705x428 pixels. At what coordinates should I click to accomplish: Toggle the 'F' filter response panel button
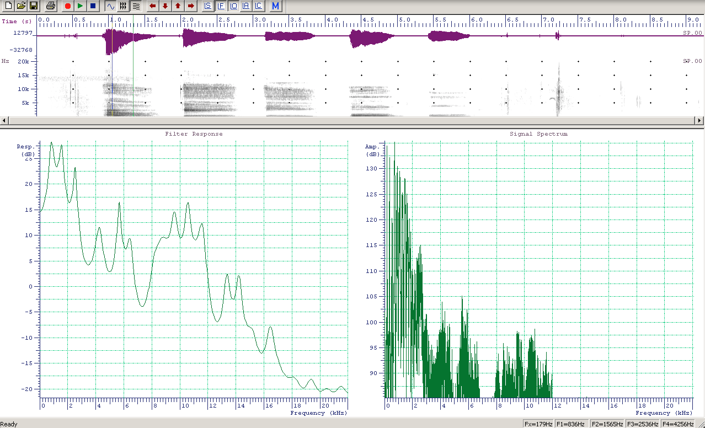click(x=221, y=6)
